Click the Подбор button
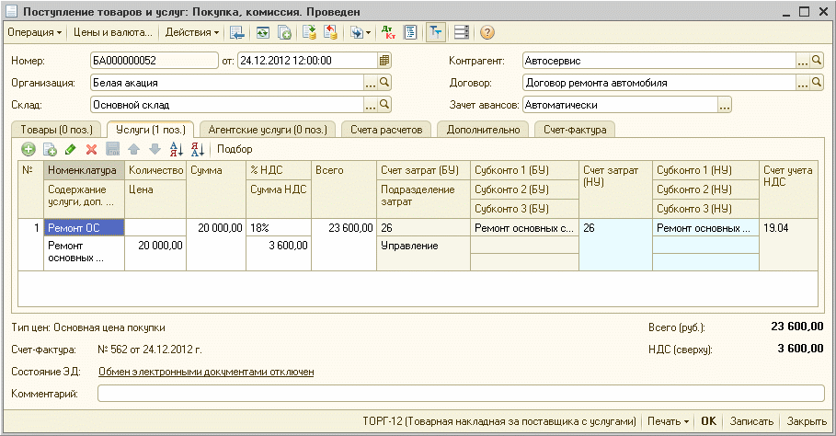This screenshot has height=436, width=836. (235, 149)
